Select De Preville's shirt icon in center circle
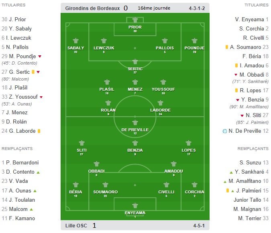The height and width of the screenshot is (233, 271). (135, 123)
